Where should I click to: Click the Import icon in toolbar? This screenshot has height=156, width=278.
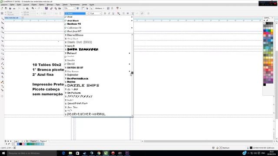[51, 8]
